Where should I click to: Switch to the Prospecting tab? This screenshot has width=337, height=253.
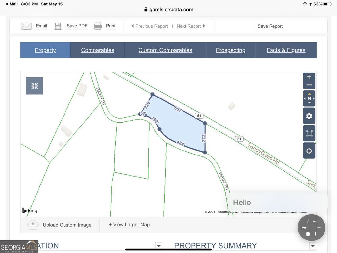[231, 50]
